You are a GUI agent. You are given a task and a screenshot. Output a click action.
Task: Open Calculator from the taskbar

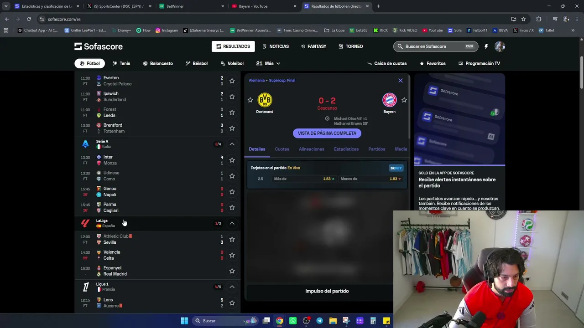coord(373,321)
